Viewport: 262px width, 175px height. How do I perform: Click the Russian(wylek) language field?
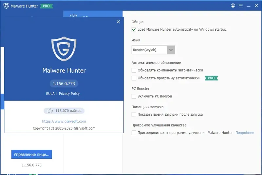click(149, 50)
